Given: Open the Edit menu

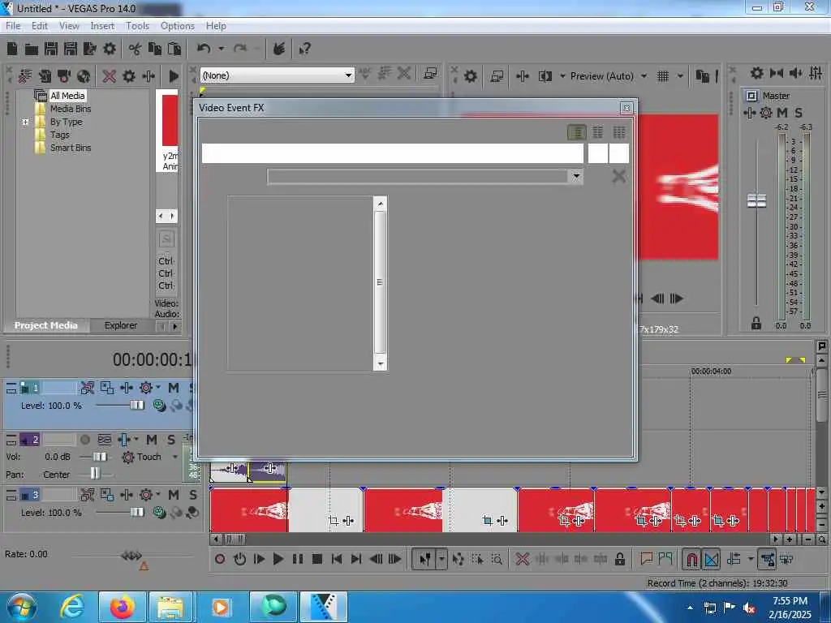Looking at the screenshot, I should click(x=39, y=25).
